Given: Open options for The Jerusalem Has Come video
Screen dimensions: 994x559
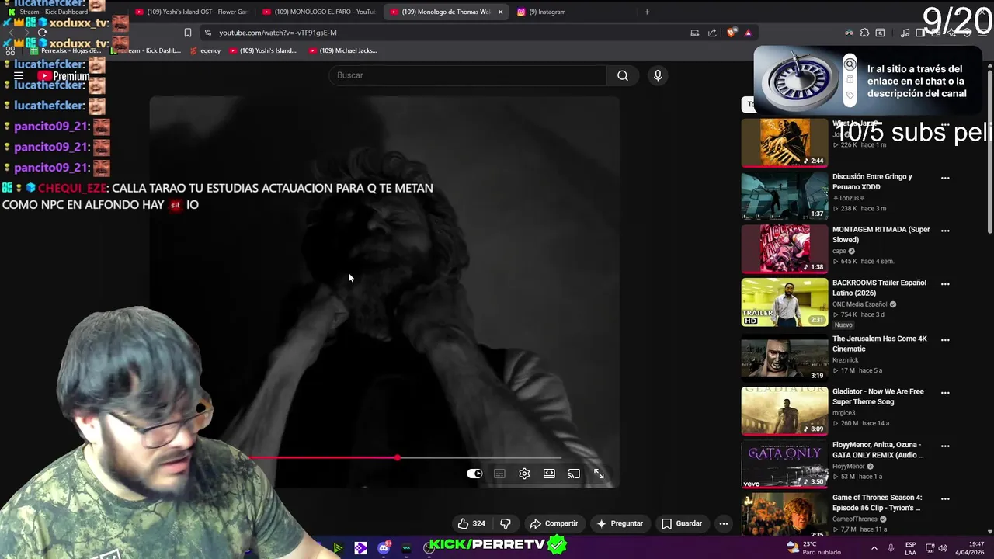Looking at the screenshot, I should [x=945, y=340].
